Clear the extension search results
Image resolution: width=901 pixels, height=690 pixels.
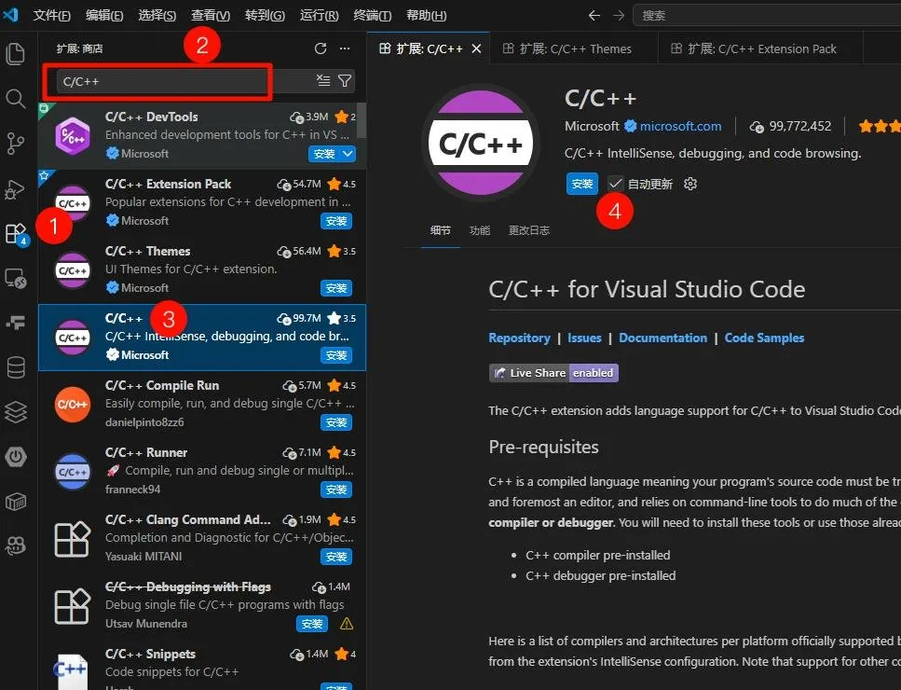(323, 80)
